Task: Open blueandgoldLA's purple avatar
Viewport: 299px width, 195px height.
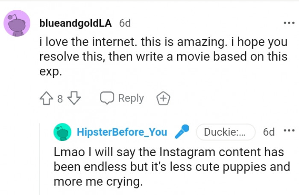Action: pos(17,23)
